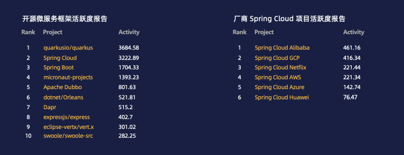The image size is (404, 155).
Task: Click the Spring Cloud project link
Action: 60,58
